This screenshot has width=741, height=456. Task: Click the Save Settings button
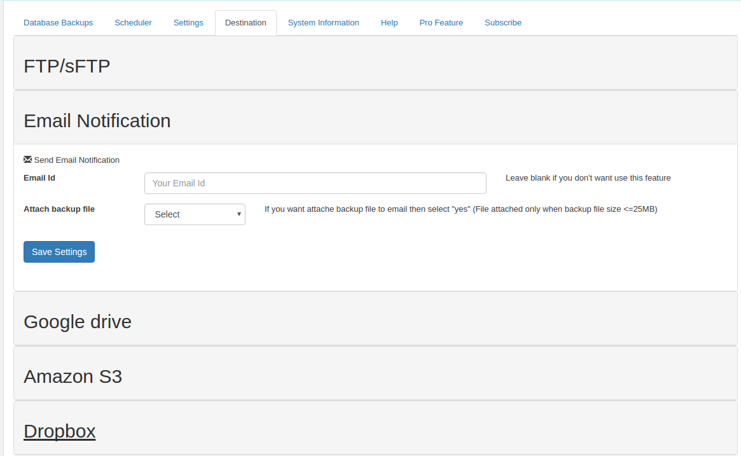pos(59,252)
